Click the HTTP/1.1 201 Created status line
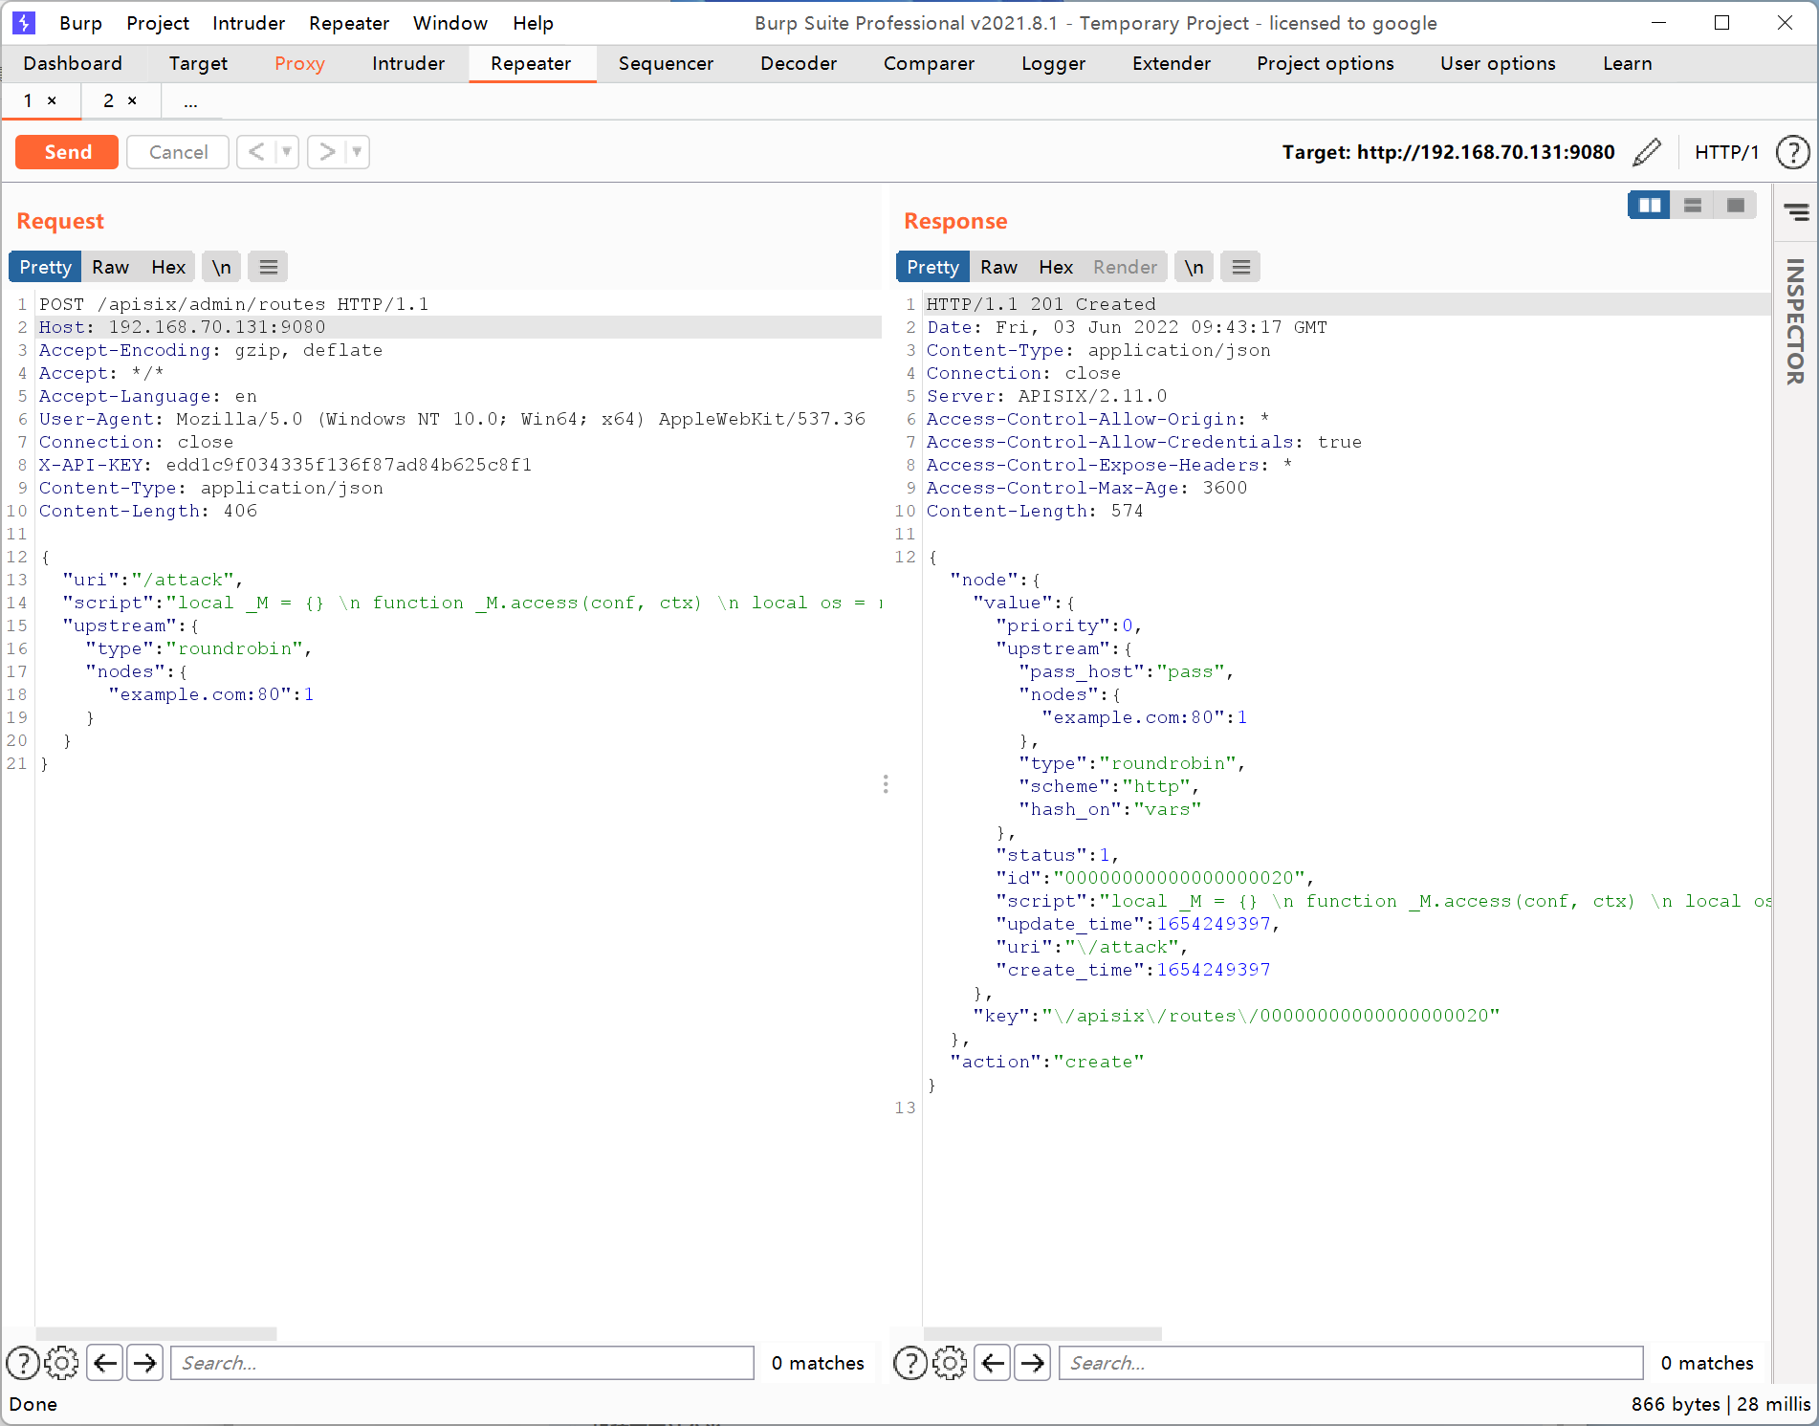The image size is (1819, 1426). 1041,304
